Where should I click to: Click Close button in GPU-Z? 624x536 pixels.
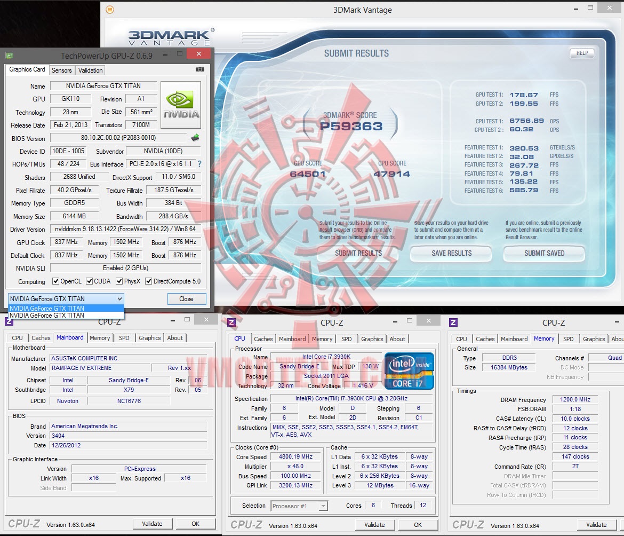[186, 299]
